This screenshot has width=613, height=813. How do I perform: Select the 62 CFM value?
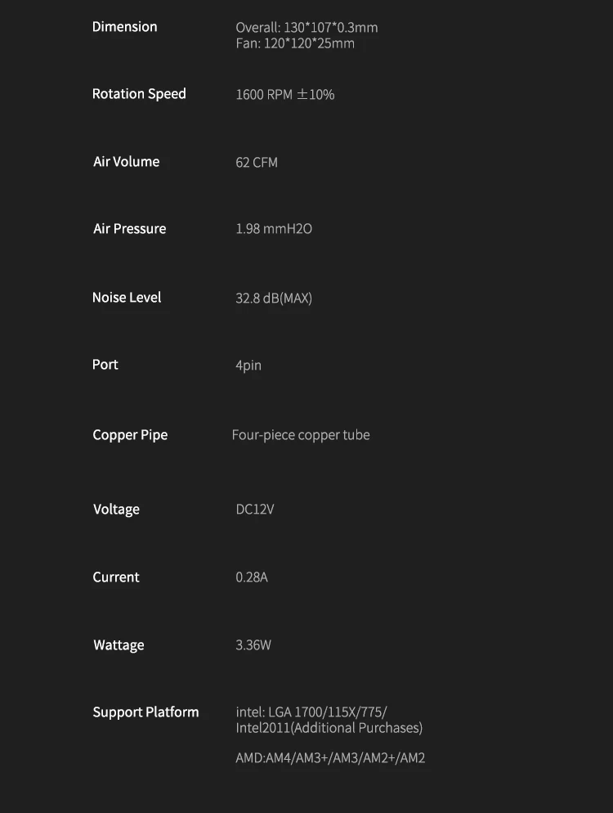[257, 162]
